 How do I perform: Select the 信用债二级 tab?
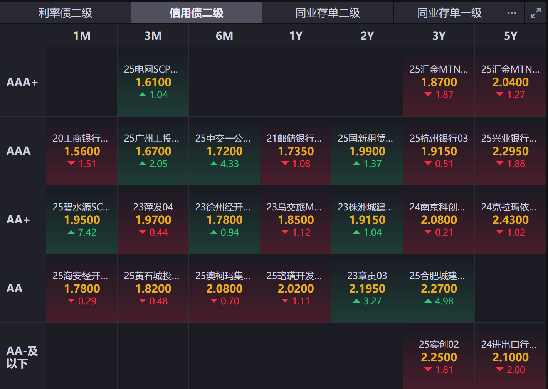coord(197,13)
